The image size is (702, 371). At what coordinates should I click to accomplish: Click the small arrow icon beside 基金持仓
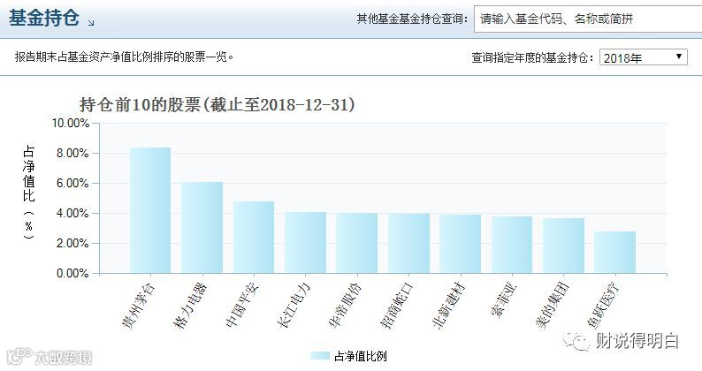pyautogui.click(x=91, y=22)
